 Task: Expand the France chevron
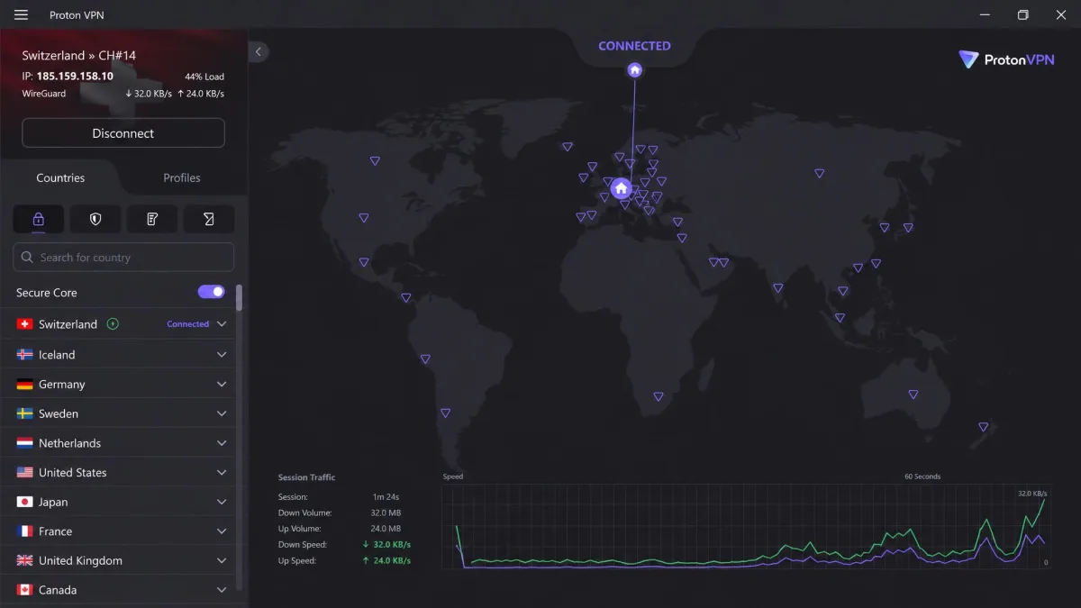pos(222,531)
